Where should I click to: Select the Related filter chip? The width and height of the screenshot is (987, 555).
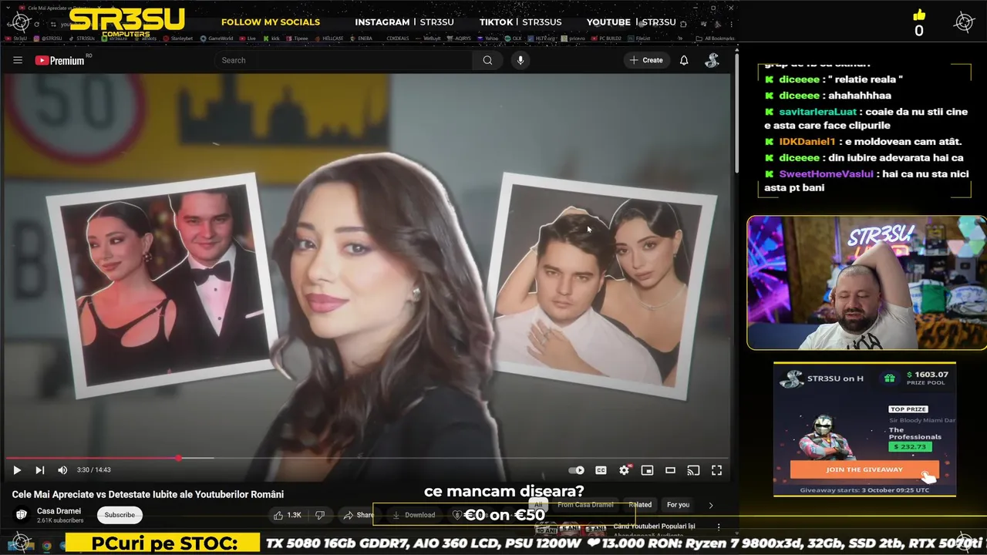tap(640, 505)
